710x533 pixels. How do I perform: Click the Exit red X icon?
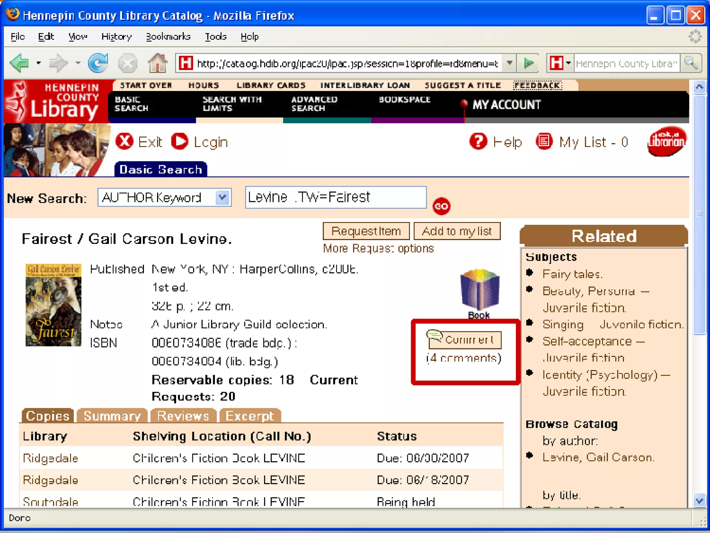point(124,142)
